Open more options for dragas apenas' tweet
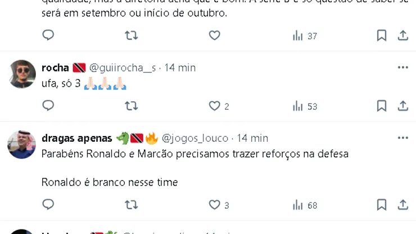Image resolution: width=416 pixels, height=234 pixels. pyautogui.click(x=403, y=138)
